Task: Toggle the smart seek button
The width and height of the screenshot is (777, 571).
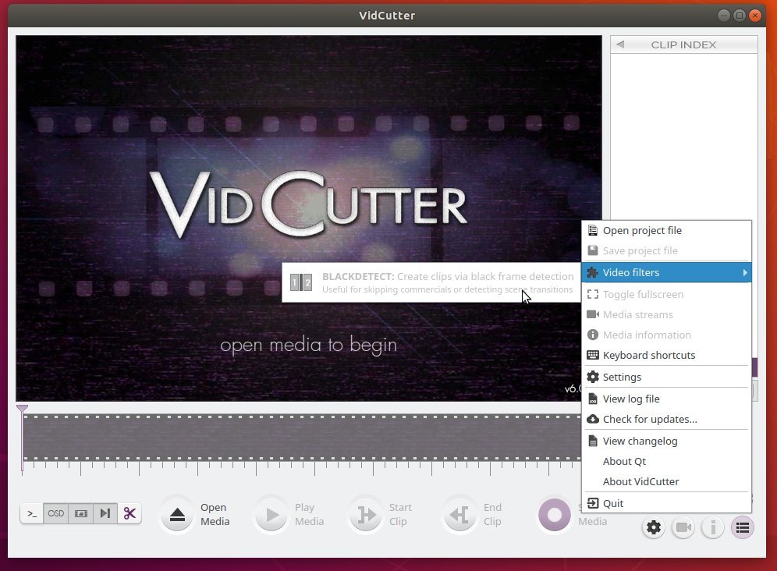Action: [x=105, y=513]
